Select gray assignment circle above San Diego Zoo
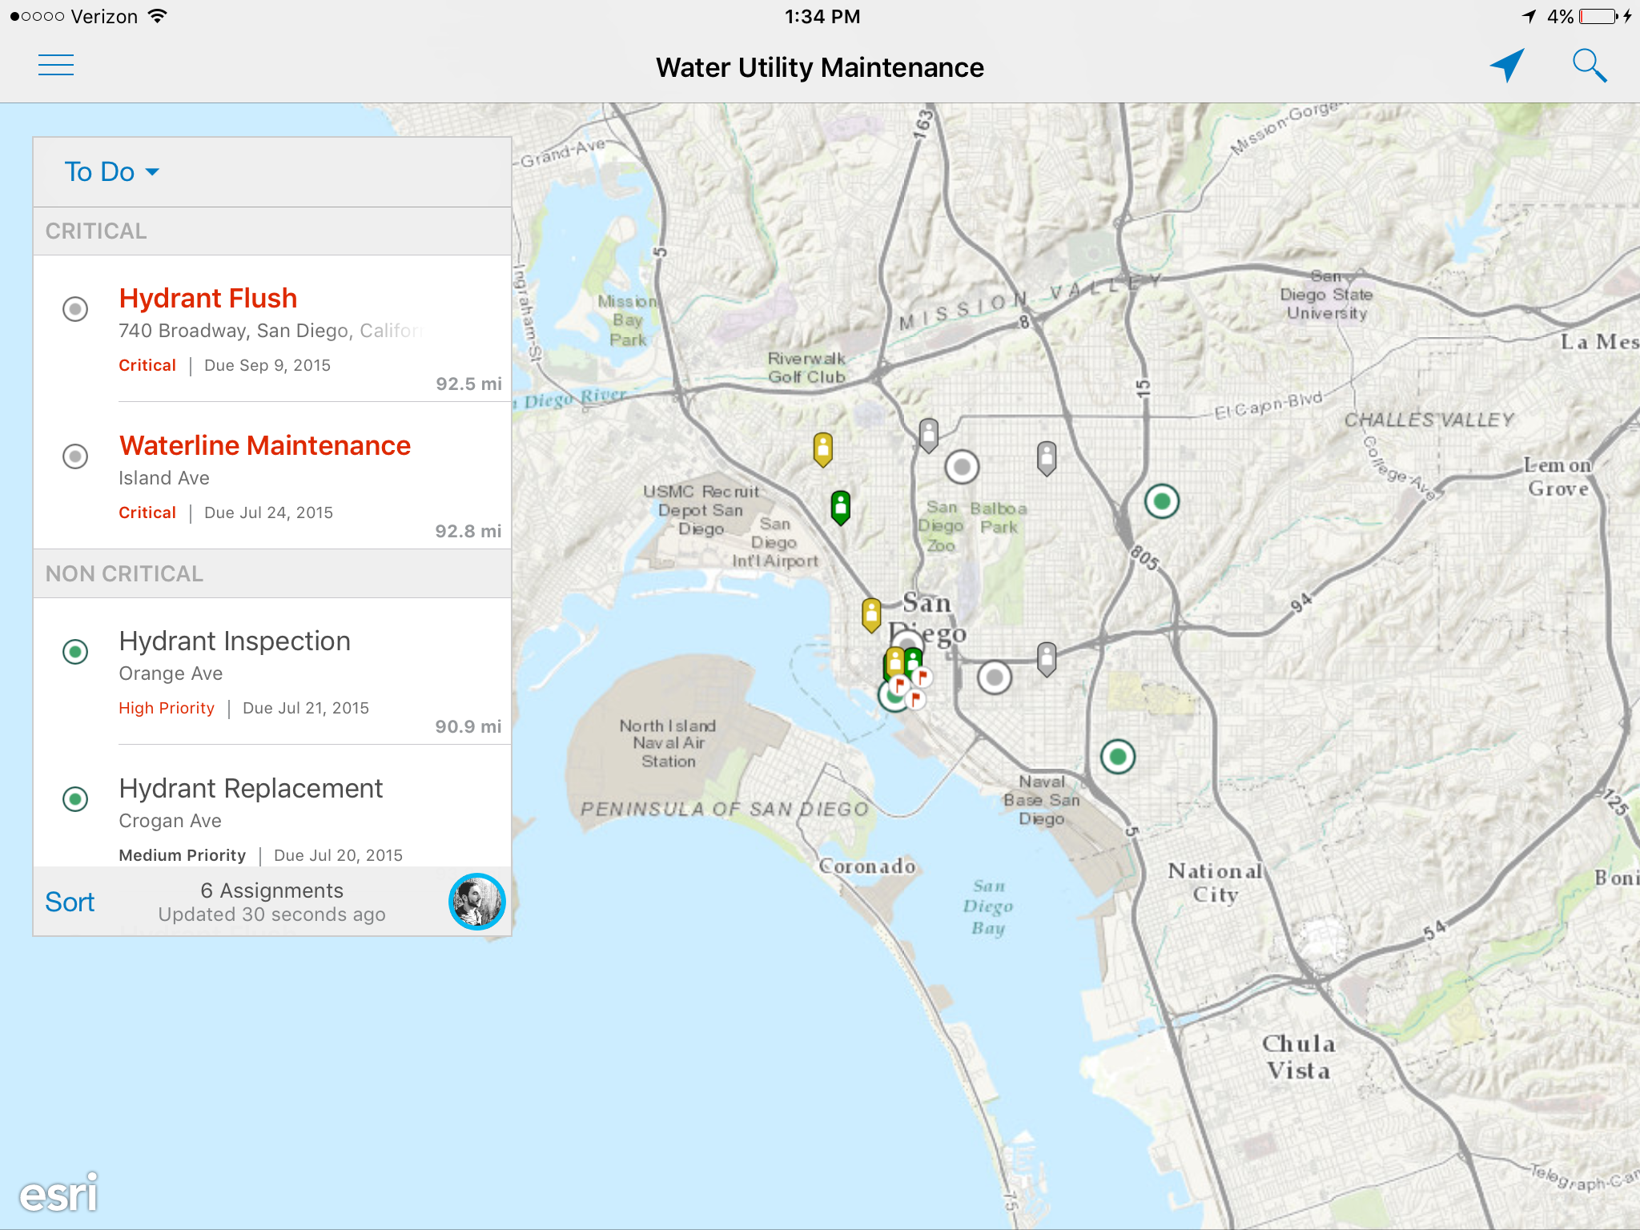The width and height of the screenshot is (1640, 1230). coord(963,466)
